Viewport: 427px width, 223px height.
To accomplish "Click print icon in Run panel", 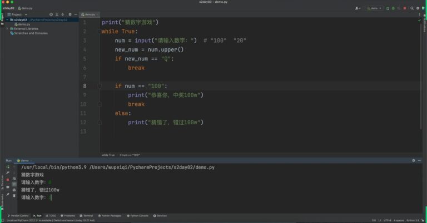I will [x=14, y=190].
